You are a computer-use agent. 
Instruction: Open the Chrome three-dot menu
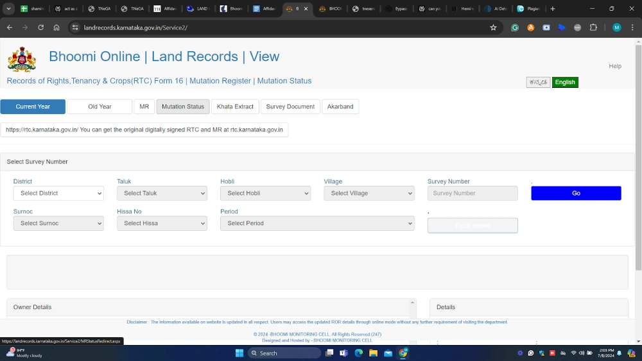[x=632, y=28]
